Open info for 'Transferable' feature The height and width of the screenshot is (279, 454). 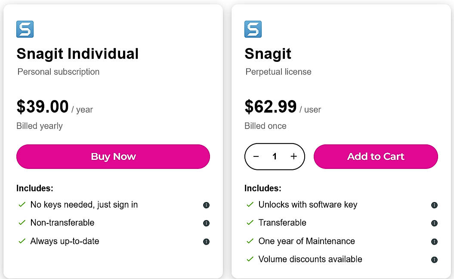[434, 223]
